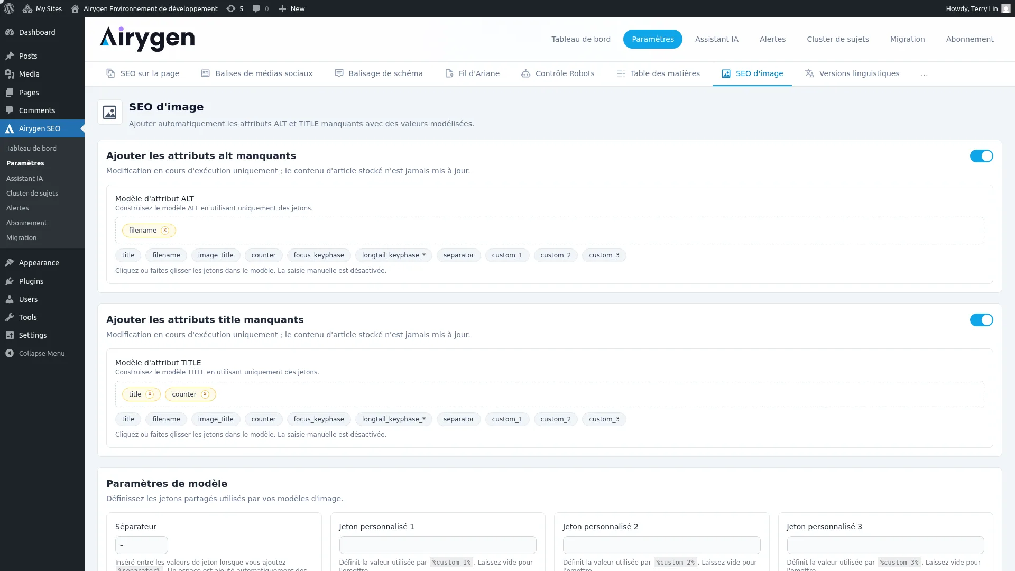Open Cluster de sujets in sidebar submenu
This screenshot has height=571, width=1015.
(x=32, y=194)
